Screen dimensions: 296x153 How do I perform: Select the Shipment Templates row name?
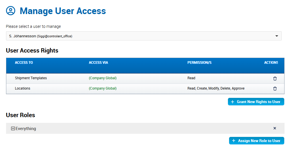[31, 78]
